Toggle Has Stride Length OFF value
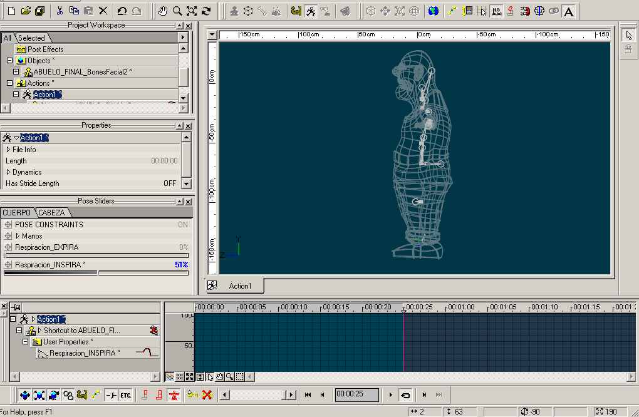The width and height of the screenshot is (639, 417). (169, 183)
